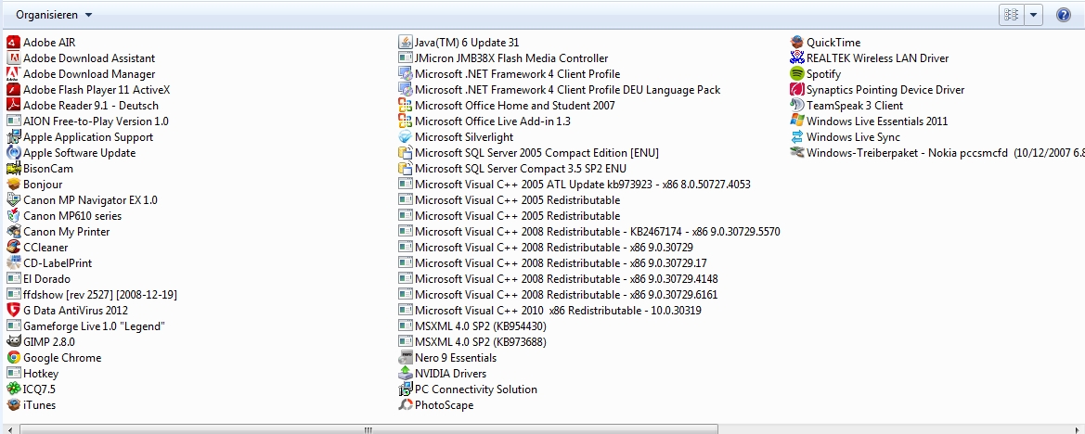Viewport: 1085px width, 434px height.
Task: Expand the view options dropdown arrow
Action: tap(1035, 15)
